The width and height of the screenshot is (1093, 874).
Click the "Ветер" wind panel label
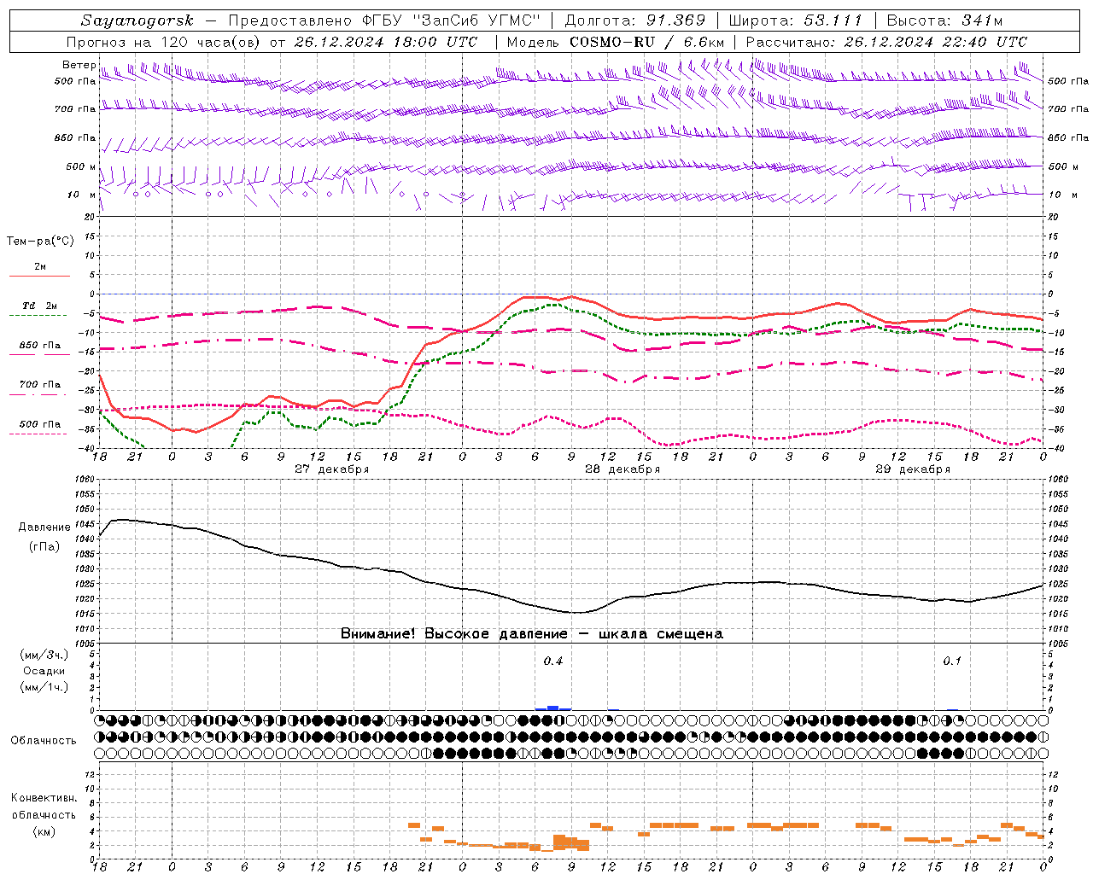79,65
